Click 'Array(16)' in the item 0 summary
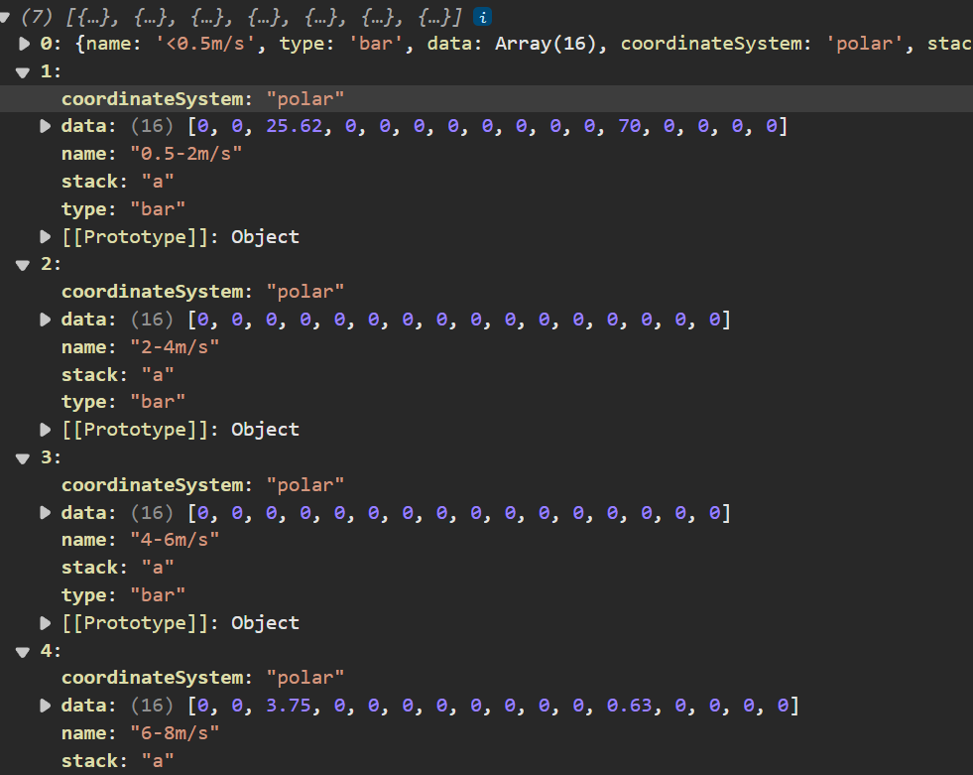This screenshot has height=775, width=973. 545,44
